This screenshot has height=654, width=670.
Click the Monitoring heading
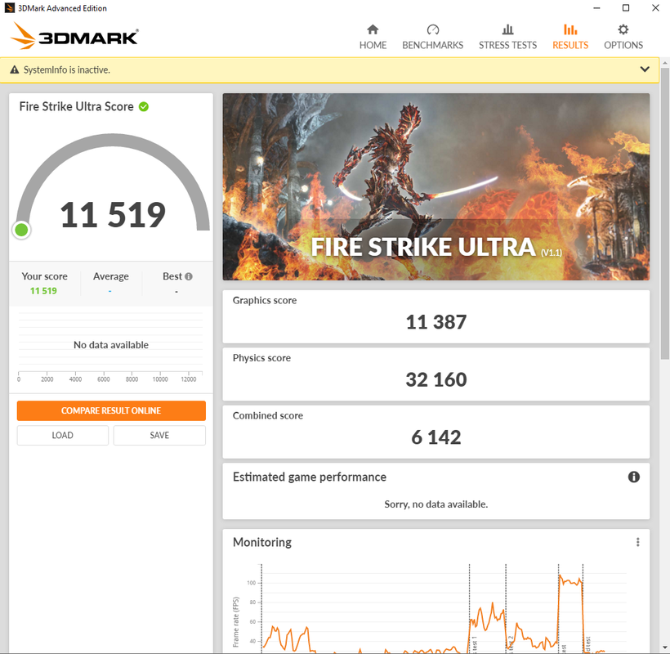[262, 542]
